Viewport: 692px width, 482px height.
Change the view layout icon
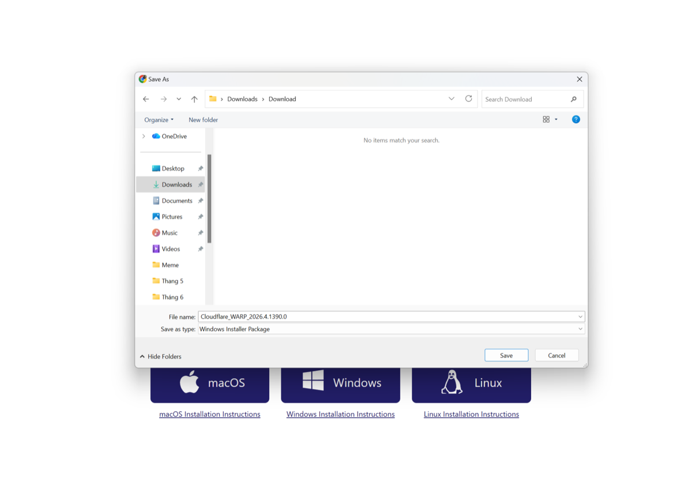[x=546, y=119]
